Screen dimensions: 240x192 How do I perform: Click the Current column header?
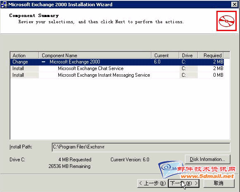pos(165,56)
